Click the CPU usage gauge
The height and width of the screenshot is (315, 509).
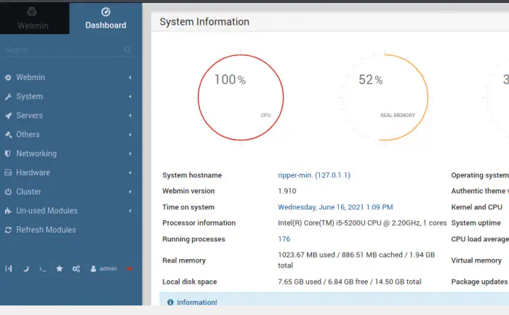[x=241, y=97]
